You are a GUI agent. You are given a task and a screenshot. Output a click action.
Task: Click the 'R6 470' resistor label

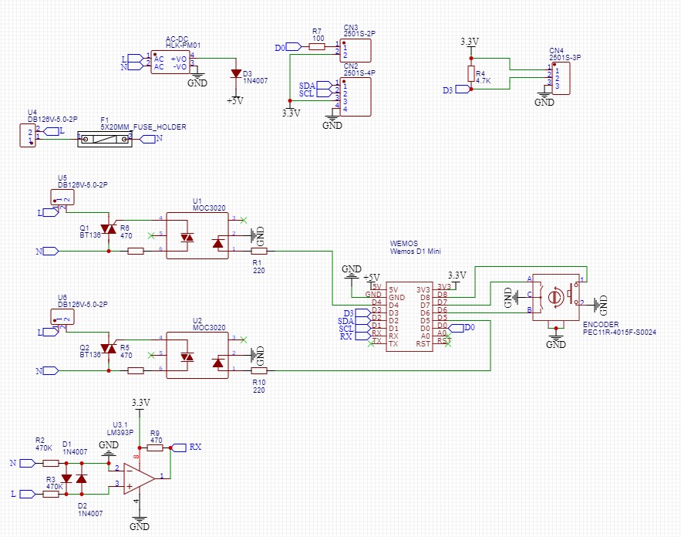[x=126, y=232]
